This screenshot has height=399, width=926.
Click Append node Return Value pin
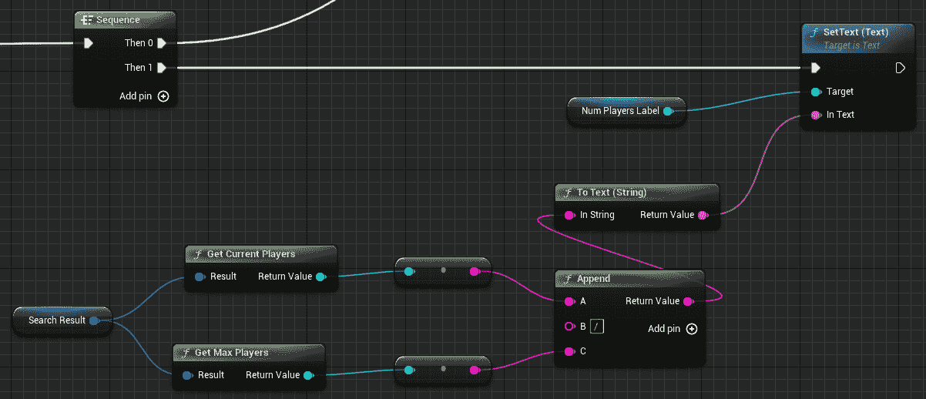[x=687, y=301]
